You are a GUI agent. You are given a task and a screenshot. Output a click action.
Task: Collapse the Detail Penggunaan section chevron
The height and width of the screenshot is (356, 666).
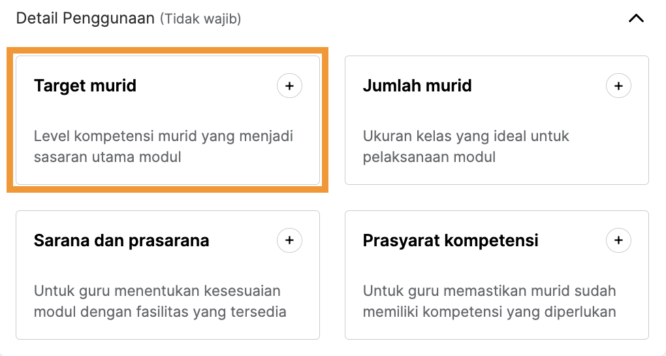(636, 18)
